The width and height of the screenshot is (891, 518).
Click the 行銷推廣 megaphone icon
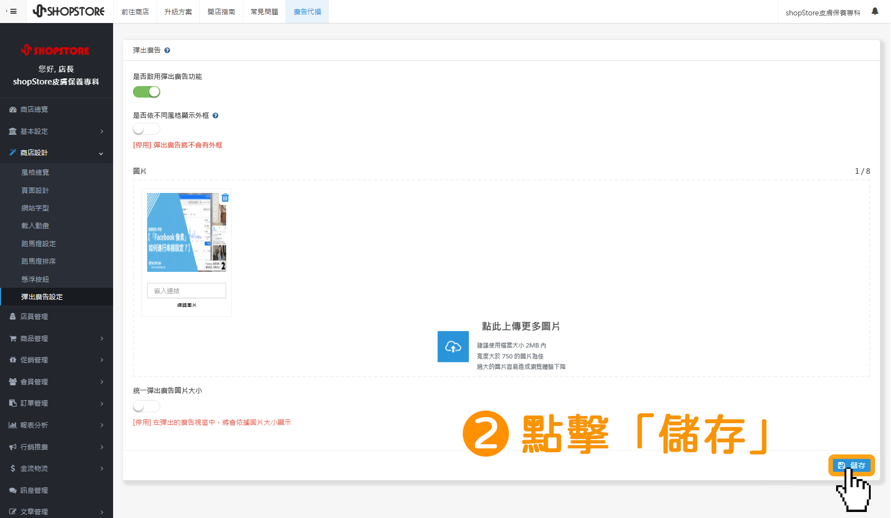click(13, 447)
